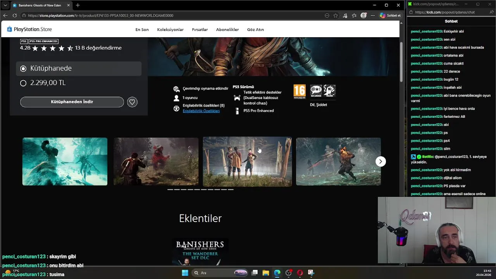Open the forest trio screenshot thumbnail
Image resolution: width=496 pixels, height=279 pixels.
click(247, 162)
